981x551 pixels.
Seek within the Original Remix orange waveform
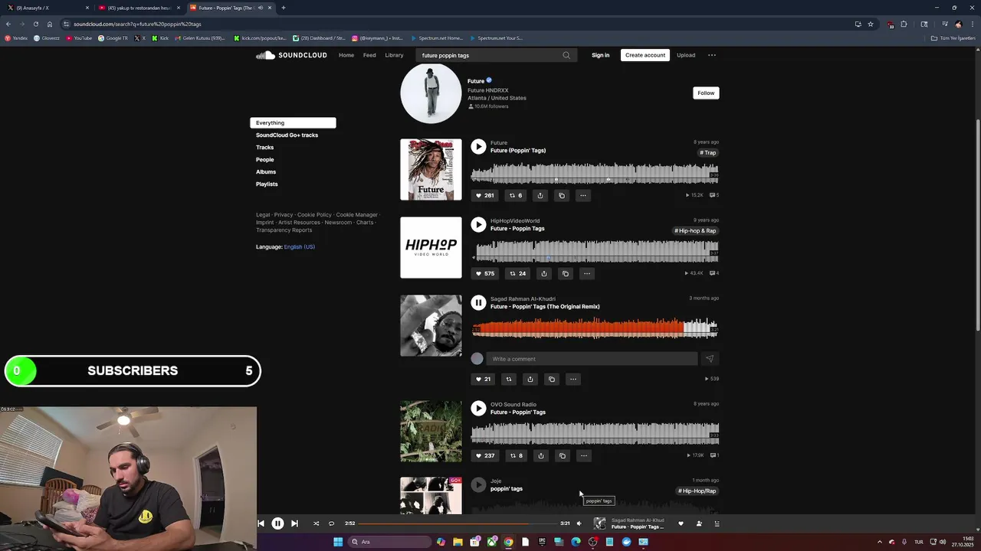(595, 329)
